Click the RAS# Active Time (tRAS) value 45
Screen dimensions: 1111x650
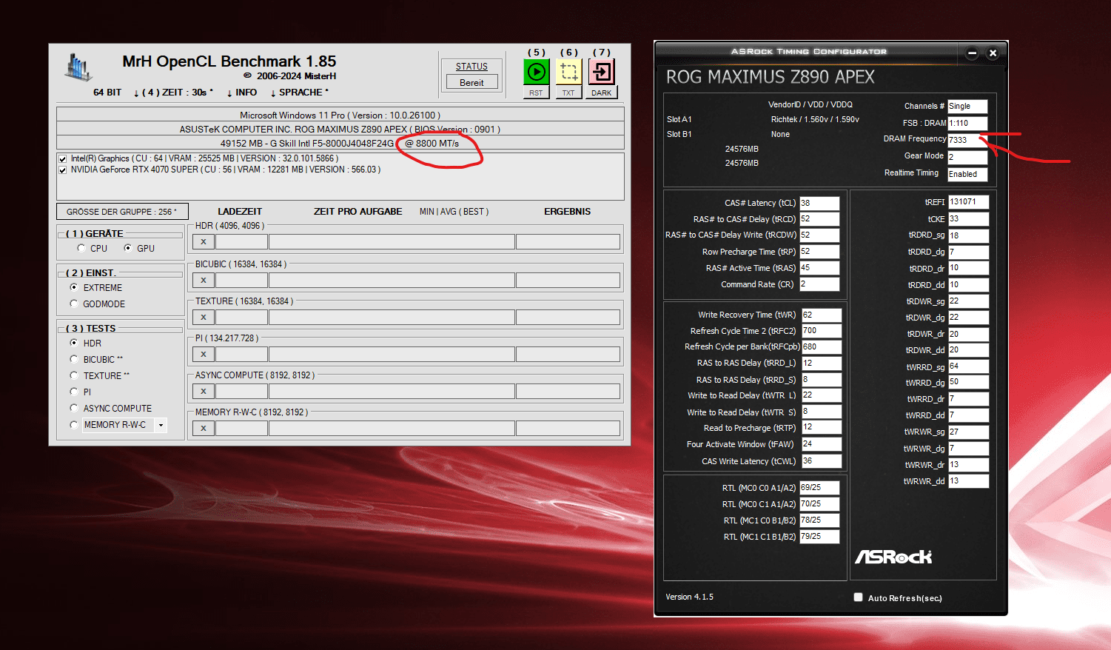pos(819,268)
